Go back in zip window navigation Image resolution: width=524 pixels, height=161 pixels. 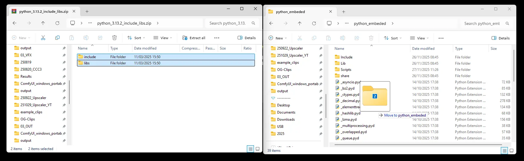click(15, 23)
